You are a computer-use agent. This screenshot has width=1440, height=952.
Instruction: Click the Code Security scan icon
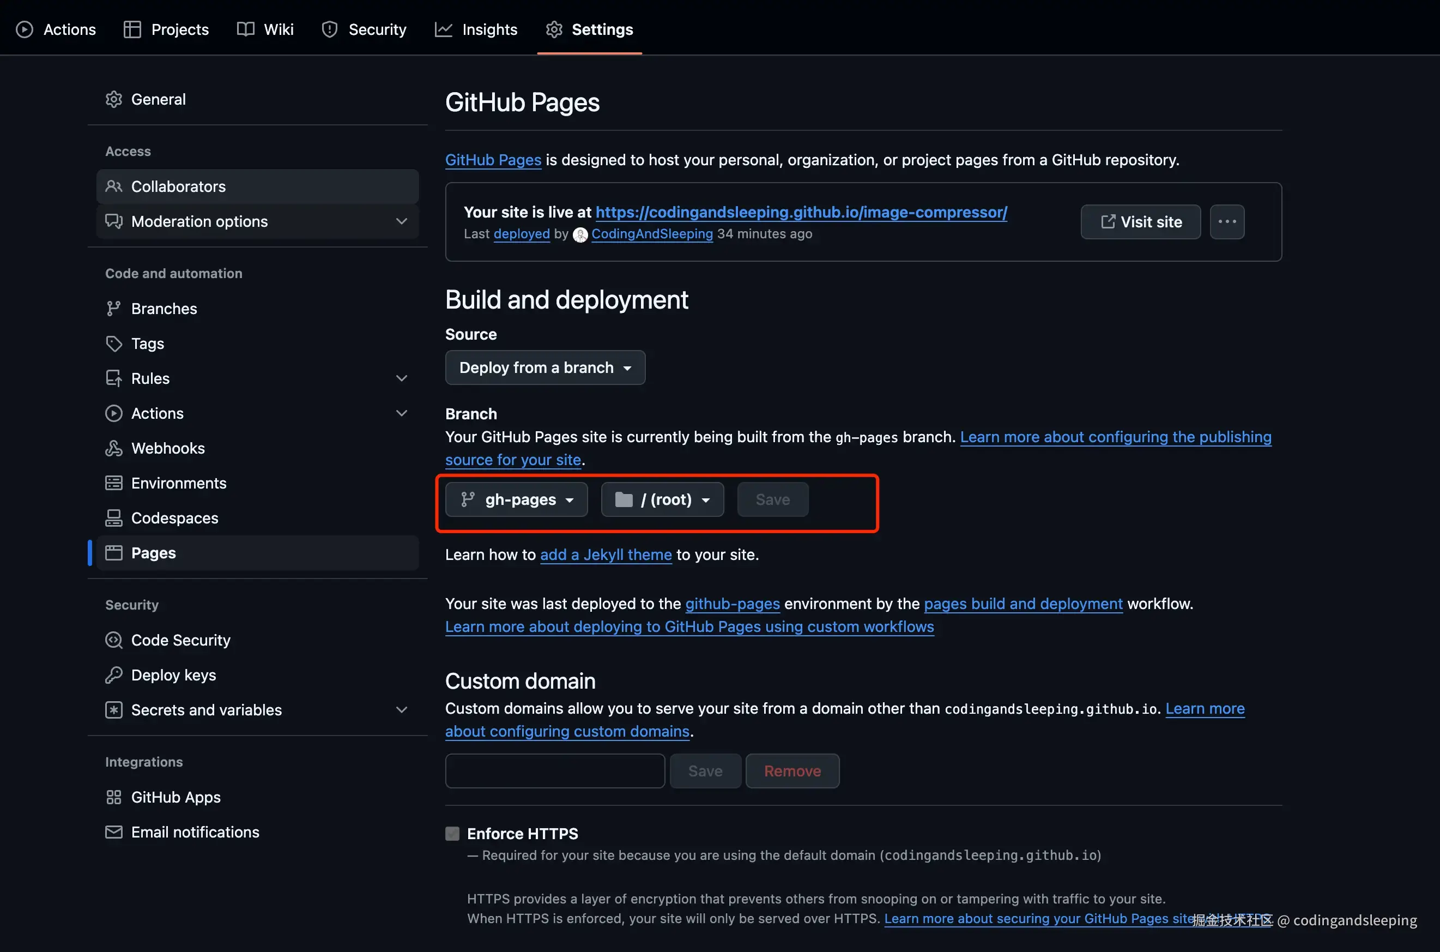tap(113, 640)
